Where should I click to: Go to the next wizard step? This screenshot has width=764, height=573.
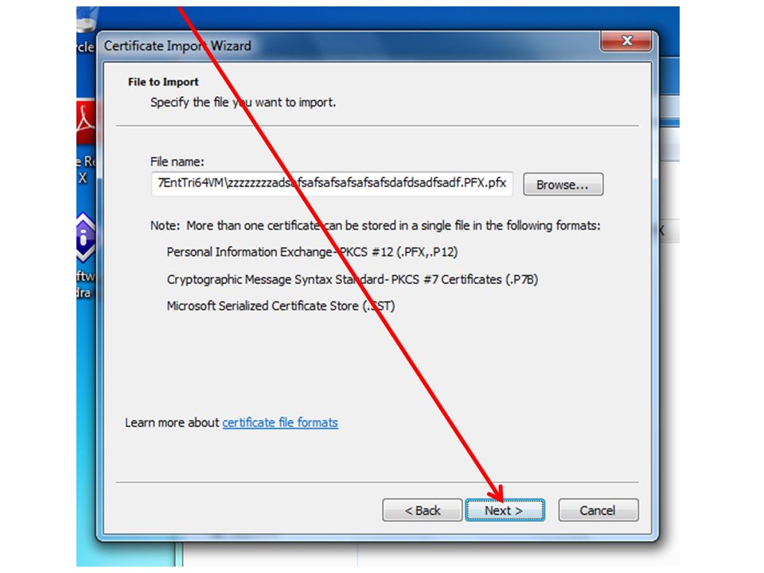pyautogui.click(x=505, y=510)
